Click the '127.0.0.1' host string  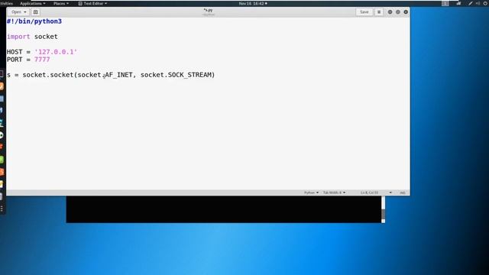pyautogui.click(x=56, y=52)
